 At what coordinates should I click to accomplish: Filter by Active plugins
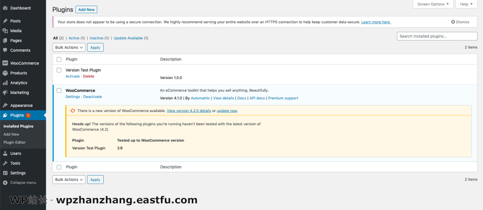click(x=74, y=38)
